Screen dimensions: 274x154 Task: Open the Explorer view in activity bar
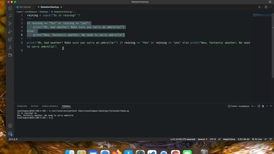point(10,8)
